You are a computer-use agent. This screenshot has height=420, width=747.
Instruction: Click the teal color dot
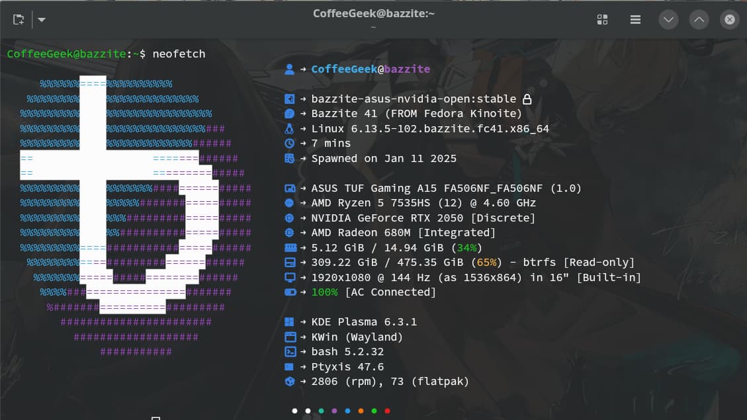pyautogui.click(x=321, y=411)
